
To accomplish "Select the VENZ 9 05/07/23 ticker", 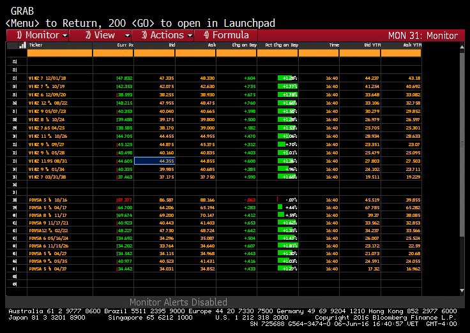I will [47, 111].
